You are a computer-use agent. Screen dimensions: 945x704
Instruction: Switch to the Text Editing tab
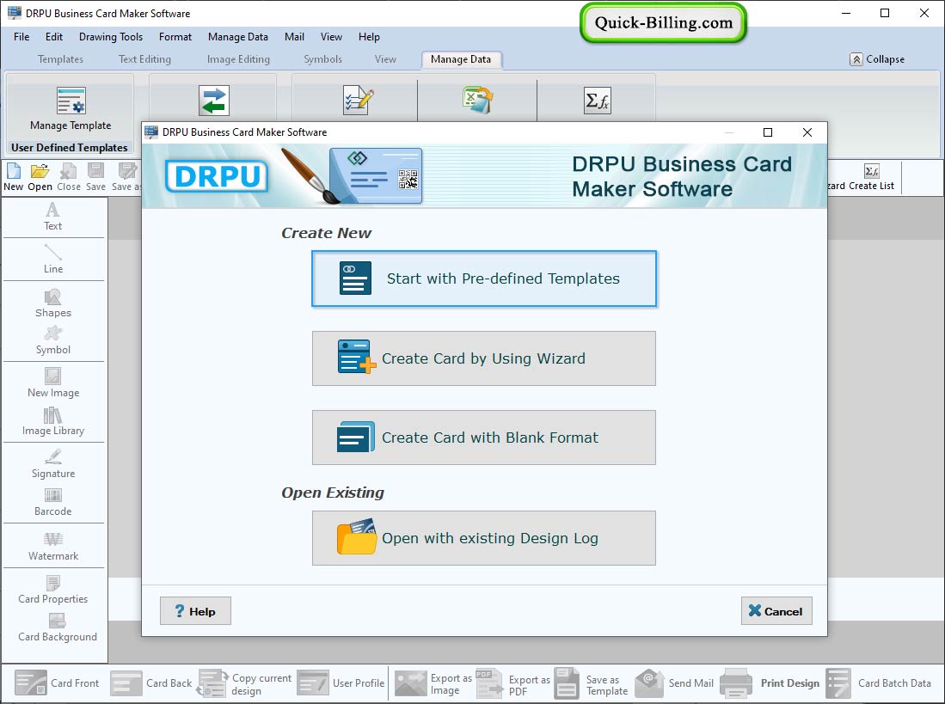(144, 59)
